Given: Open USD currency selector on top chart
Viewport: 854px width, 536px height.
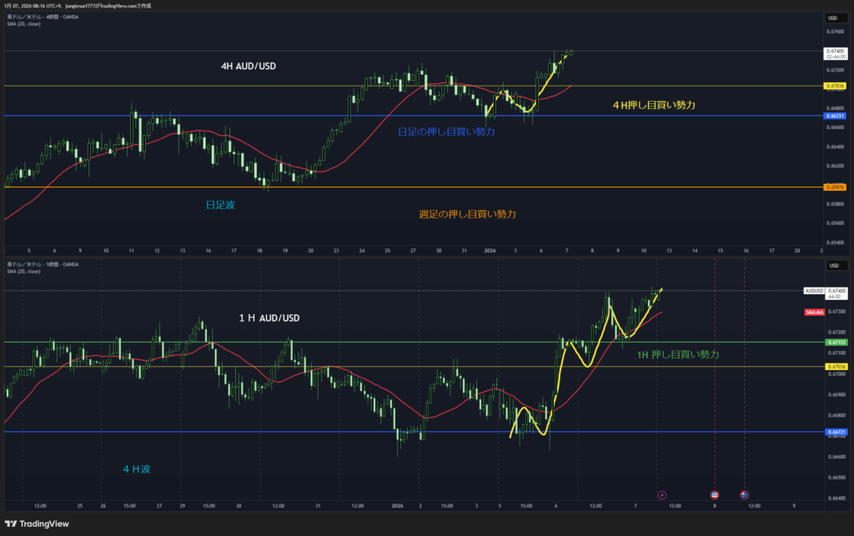Looking at the screenshot, I should click(832, 18).
